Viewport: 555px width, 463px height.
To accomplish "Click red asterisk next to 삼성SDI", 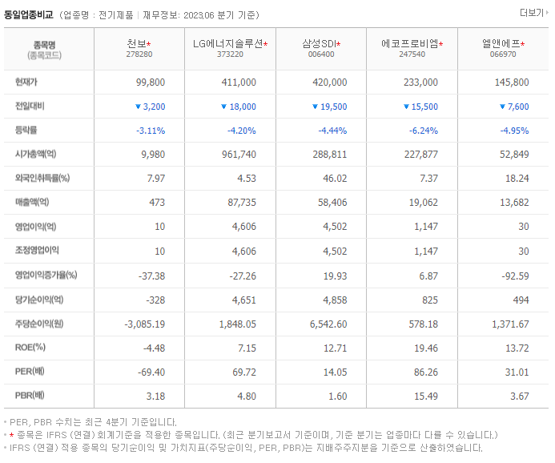I will pos(339,44).
